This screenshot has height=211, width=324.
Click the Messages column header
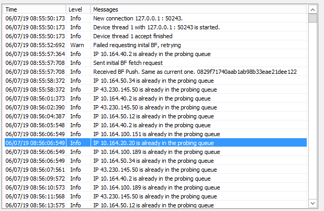[x=199, y=9]
